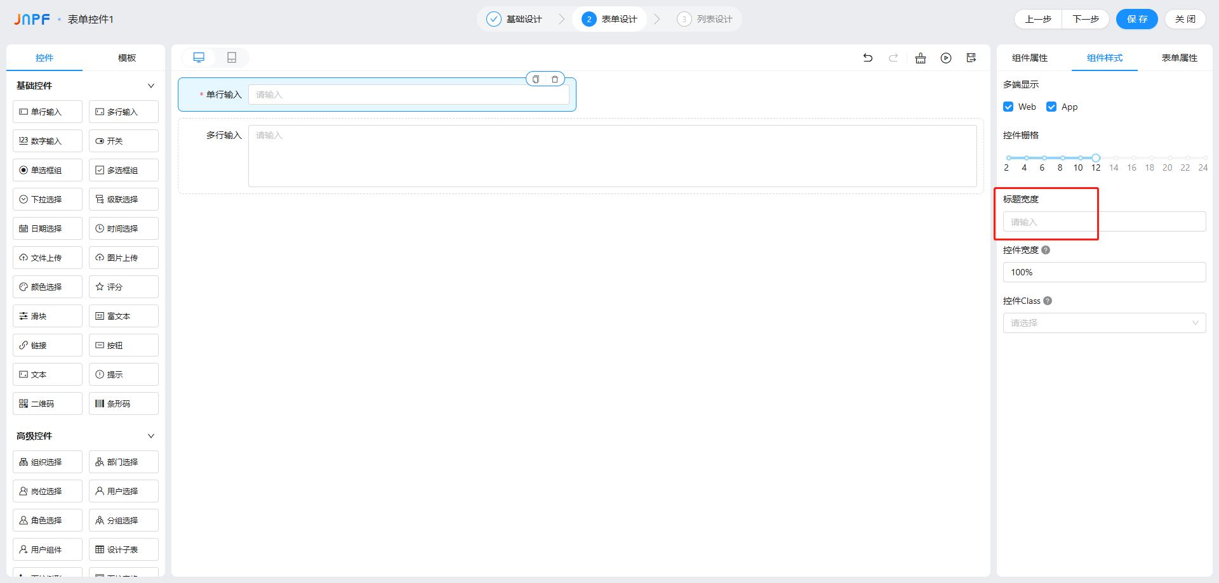Image resolution: width=1219 pixels, height=583 pixels.
Task: Add a 开关 switch control
Action: [124, 141]
